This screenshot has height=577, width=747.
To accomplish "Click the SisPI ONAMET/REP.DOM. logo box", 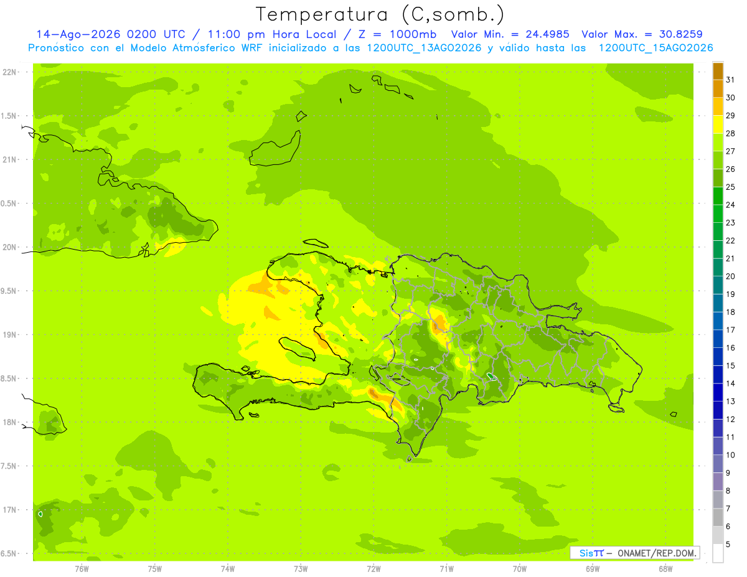I will [634, 553].
